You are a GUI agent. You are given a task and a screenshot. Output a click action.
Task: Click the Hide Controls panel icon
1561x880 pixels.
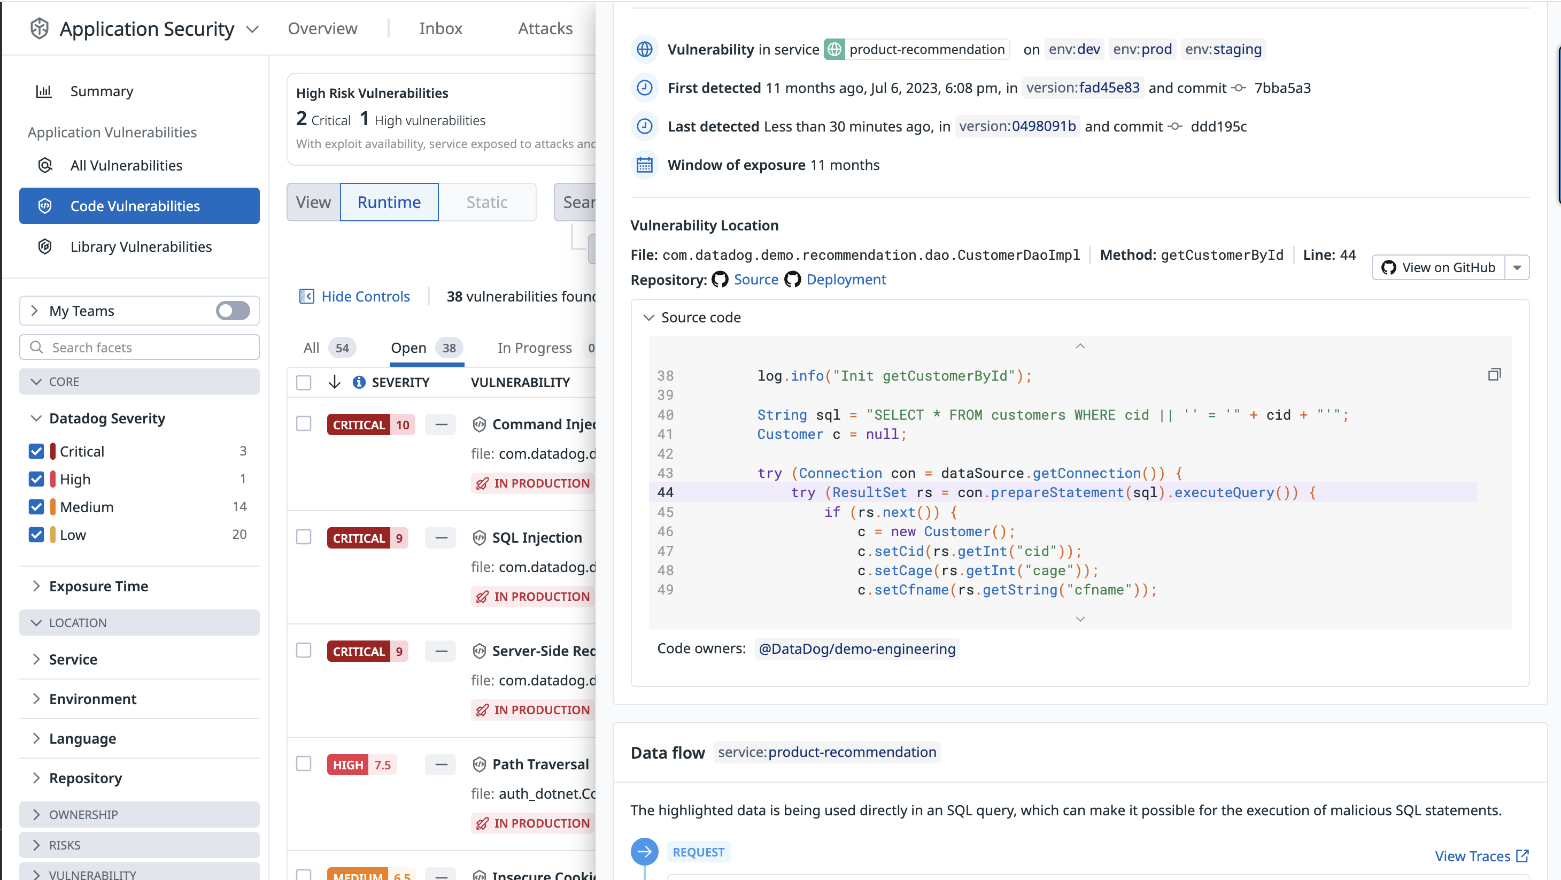point(307,296)
